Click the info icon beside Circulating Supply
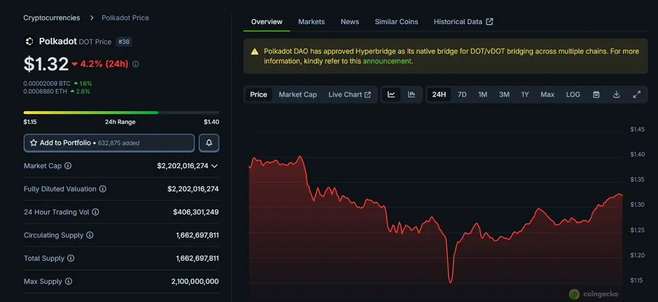 tap(90, 235)
